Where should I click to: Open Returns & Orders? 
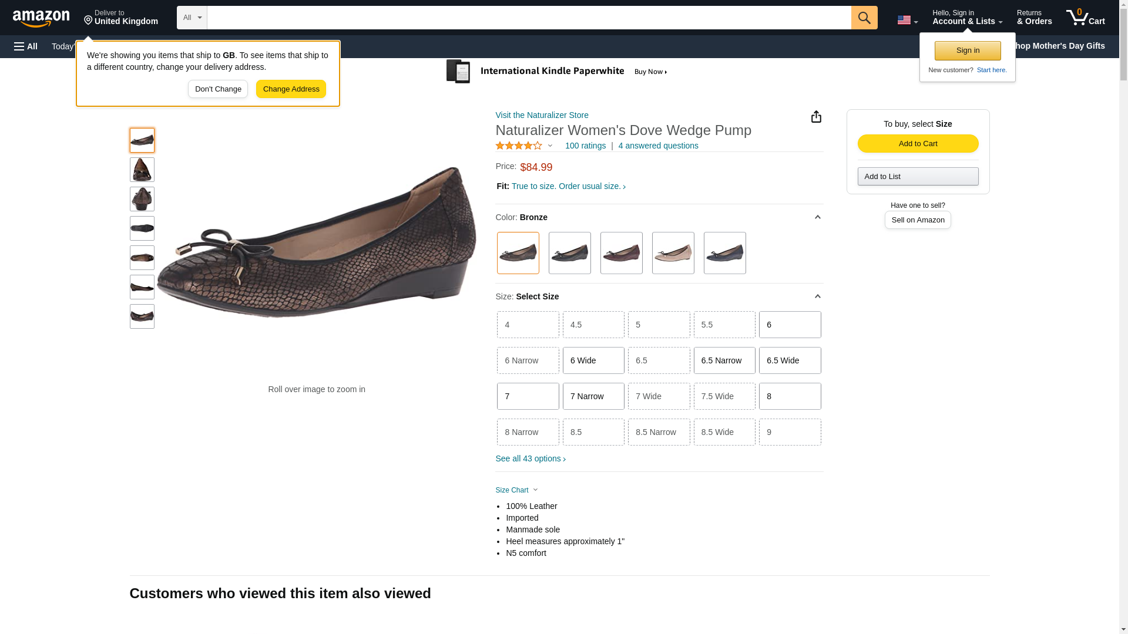point(1034,18)
